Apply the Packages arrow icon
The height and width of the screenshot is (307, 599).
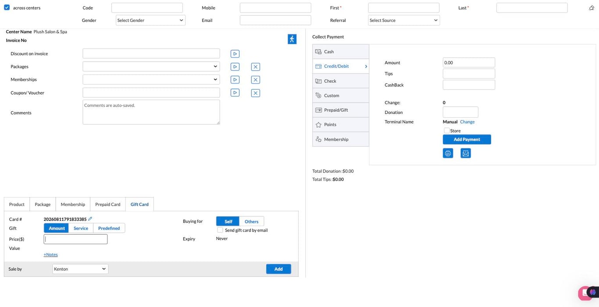click(235, 67)
